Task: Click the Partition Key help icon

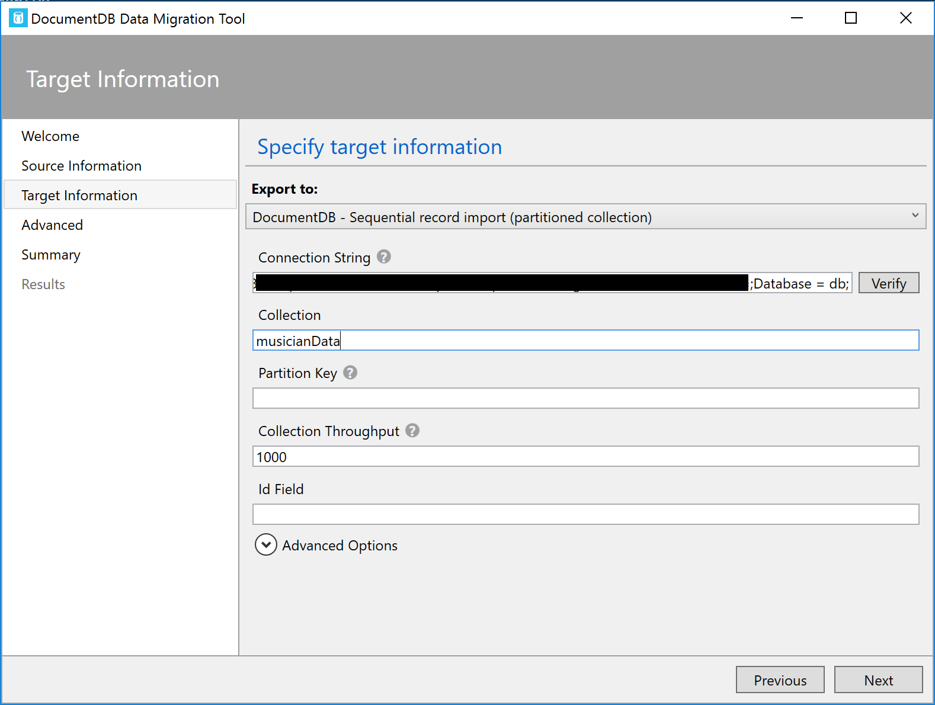Action: tap(350, 373)
